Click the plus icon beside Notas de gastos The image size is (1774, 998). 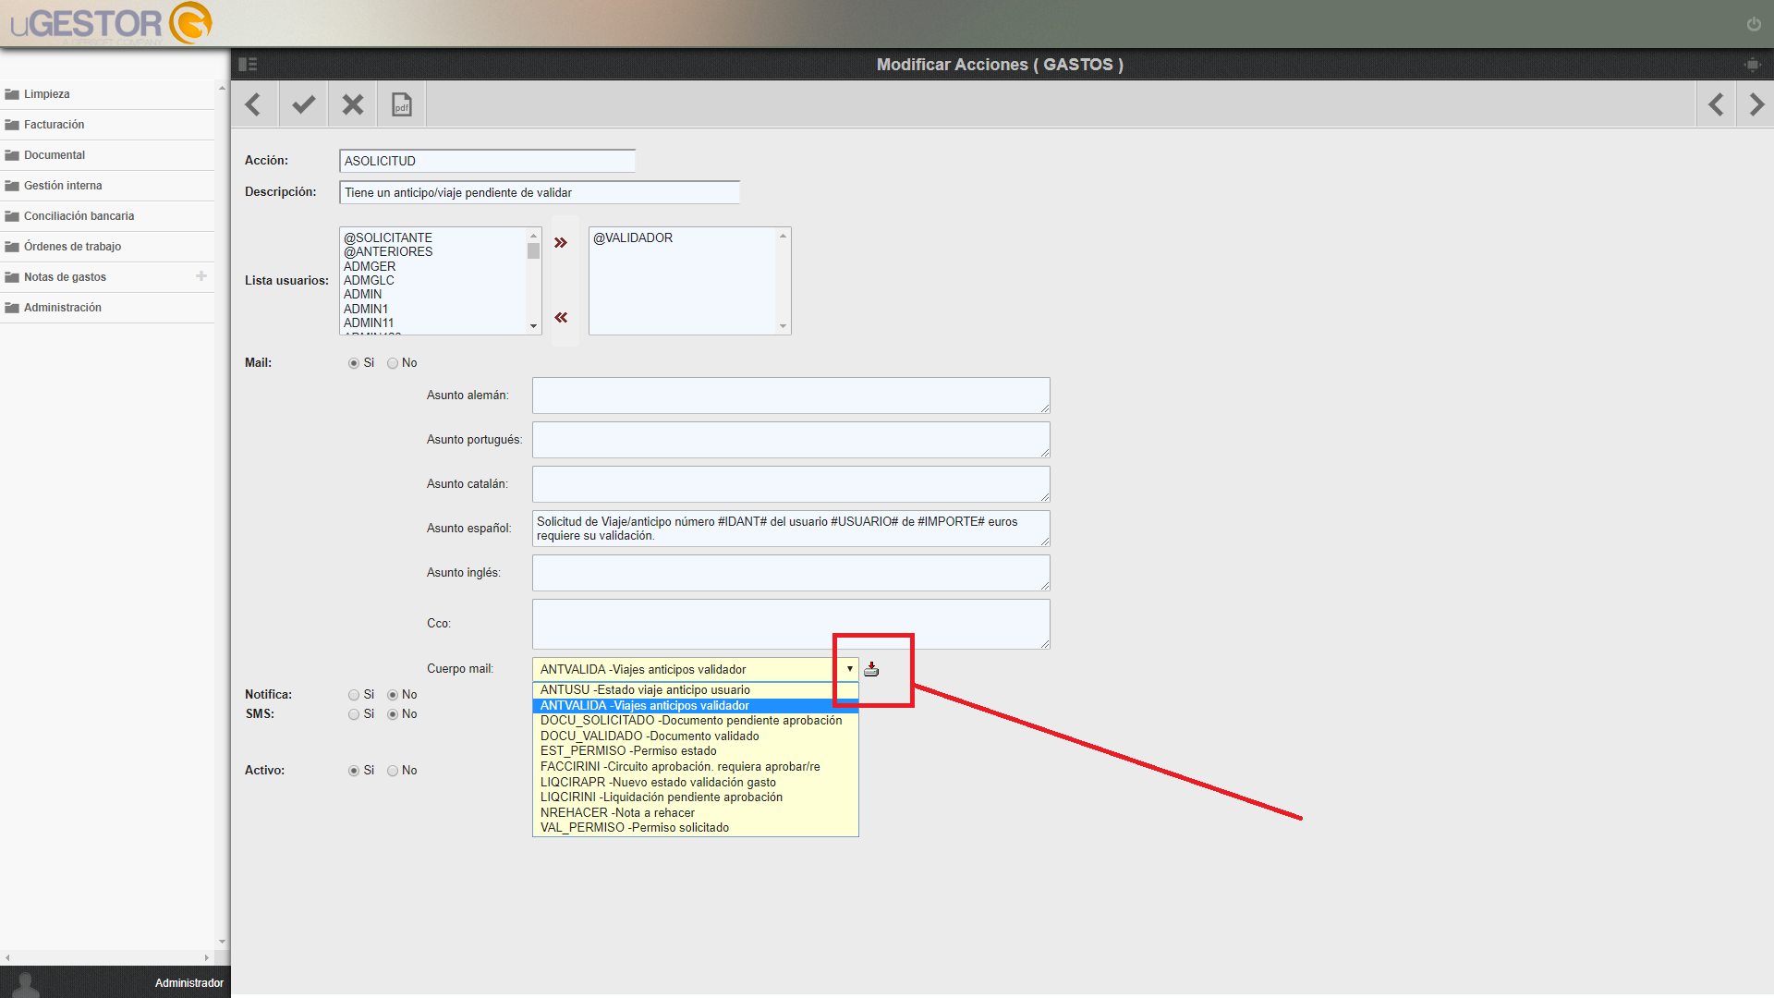201,276
